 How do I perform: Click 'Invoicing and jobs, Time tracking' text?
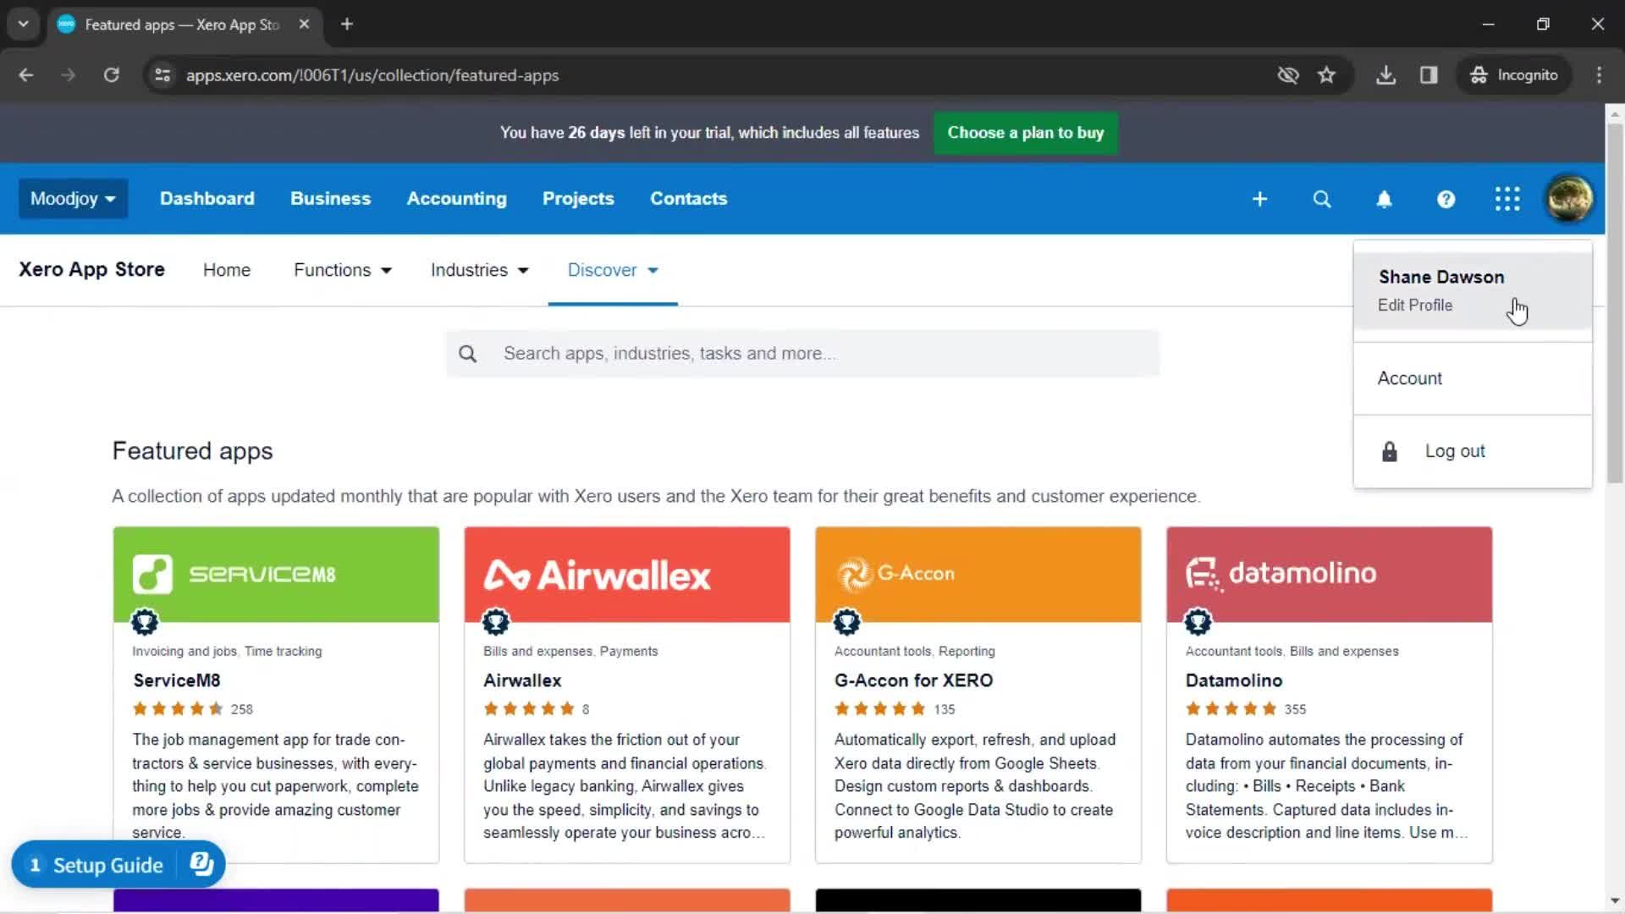pyautogui.click(x=227, y=652)
